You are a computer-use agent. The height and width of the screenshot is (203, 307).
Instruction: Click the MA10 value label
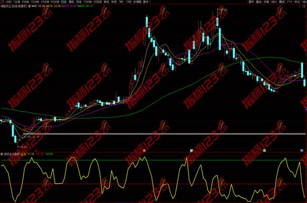(53, 6)
